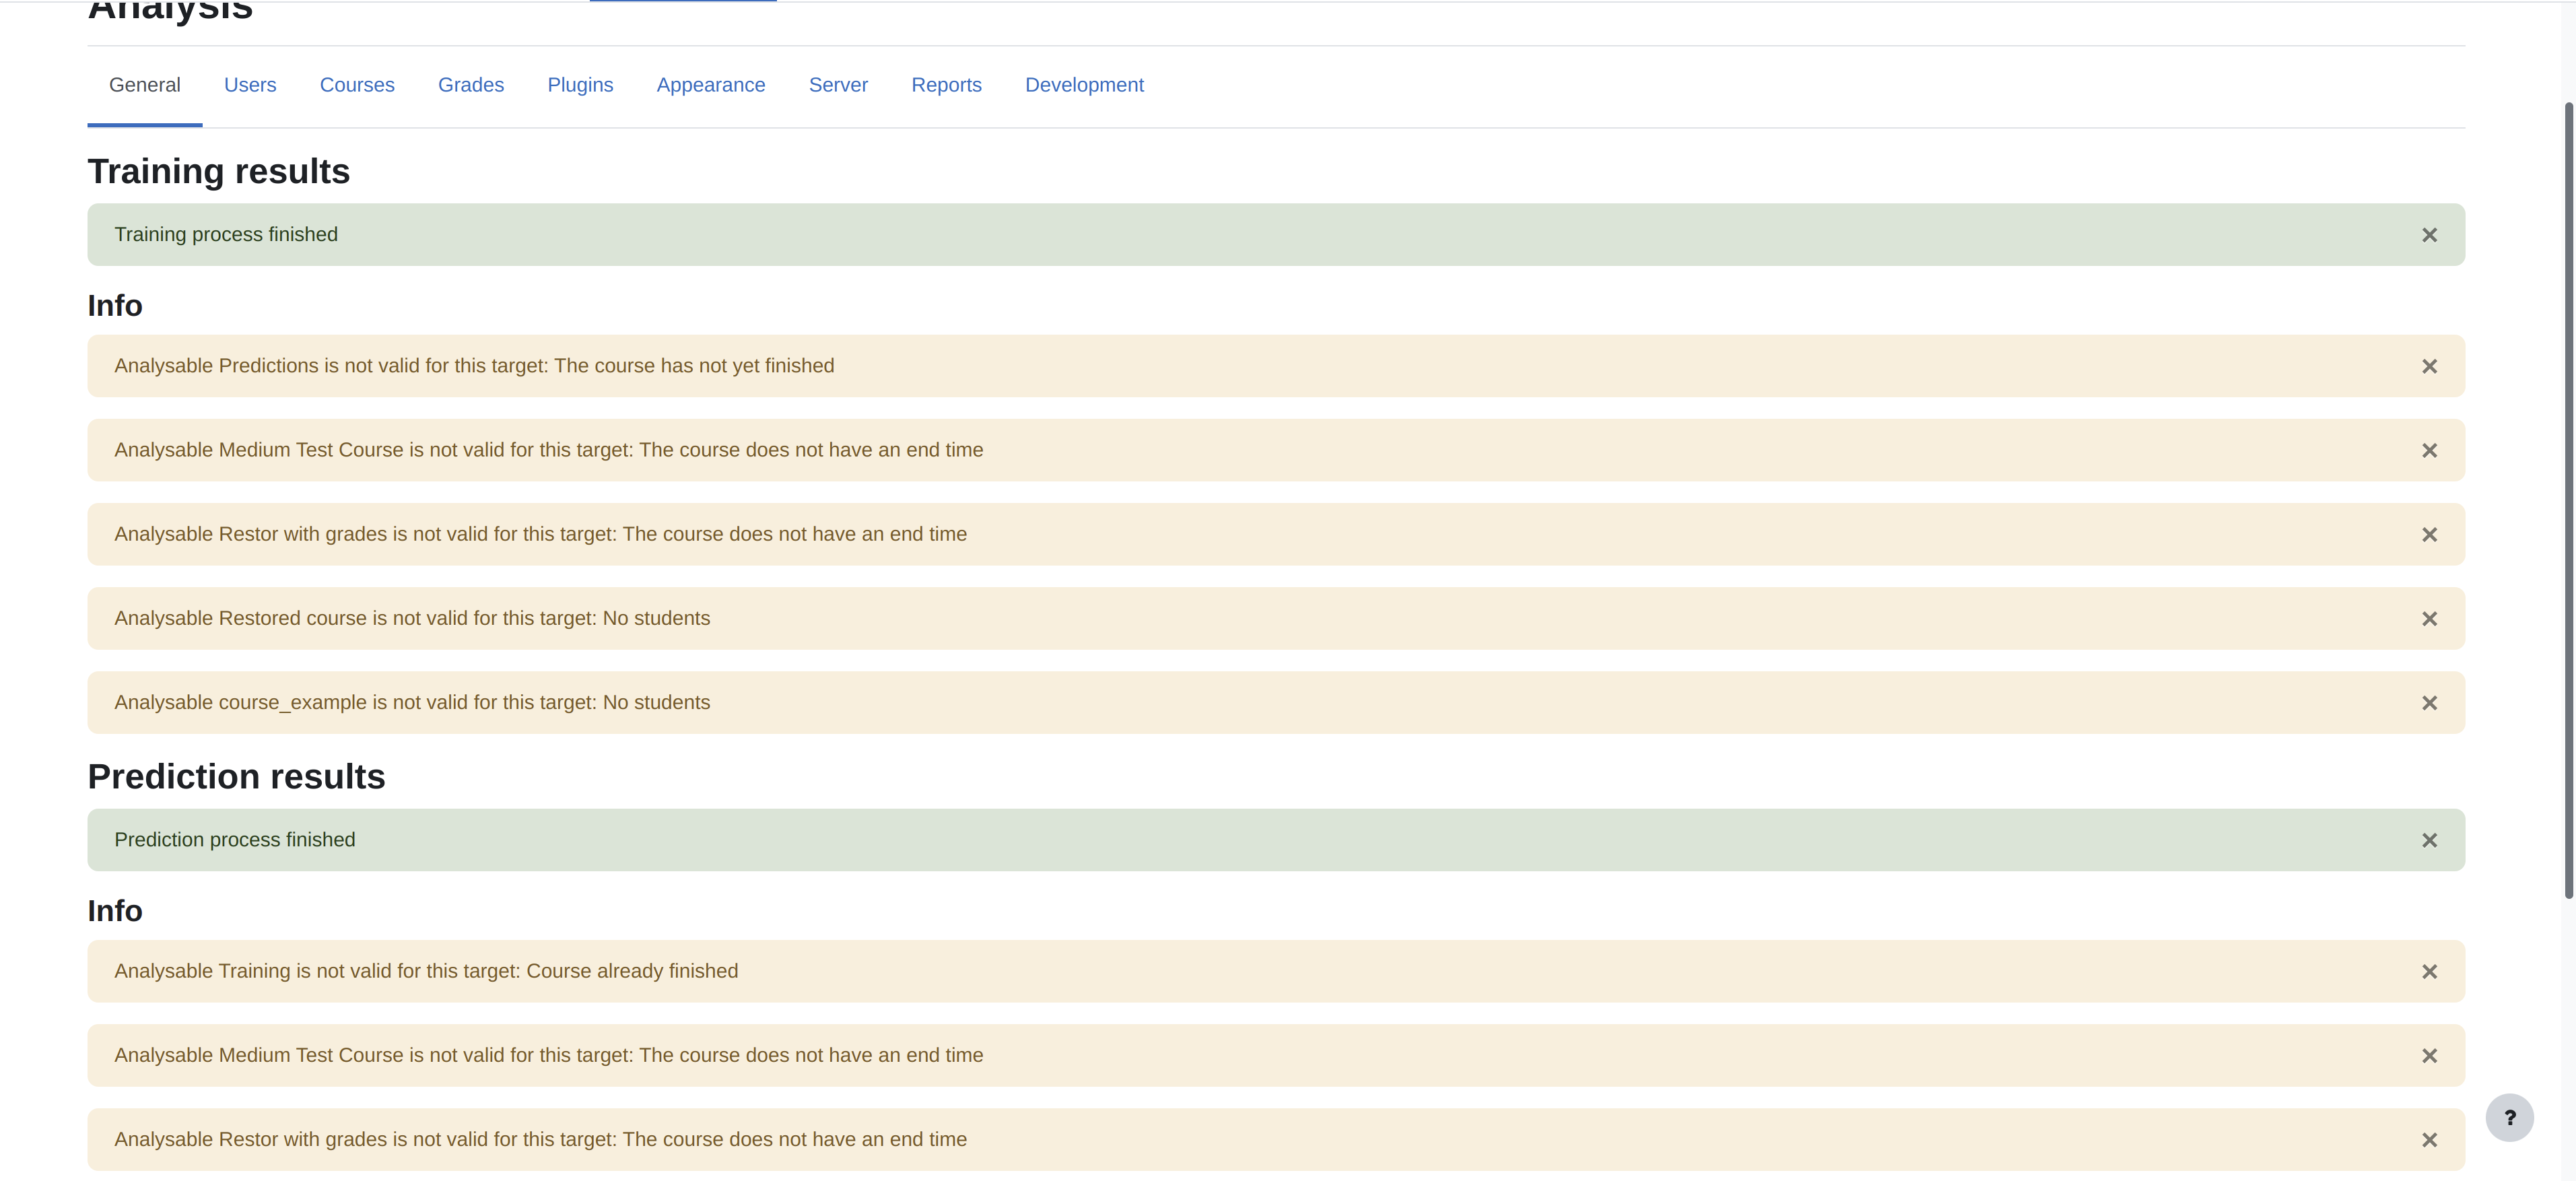The image size is (2576, 1181).
Task: Click the page vertical scrollbar
Action: [2568, 500]
